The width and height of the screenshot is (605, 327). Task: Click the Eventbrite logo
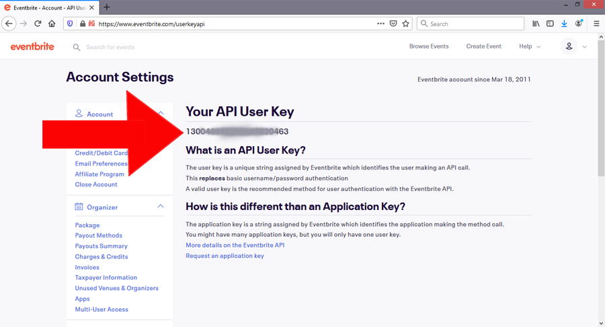pos(32,46)
